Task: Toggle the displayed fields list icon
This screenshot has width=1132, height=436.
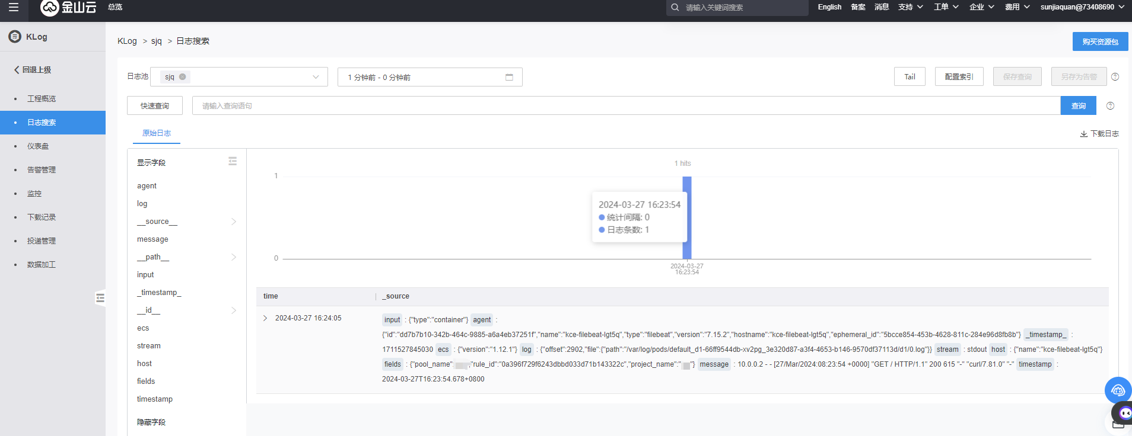Action: pos(233,162)
